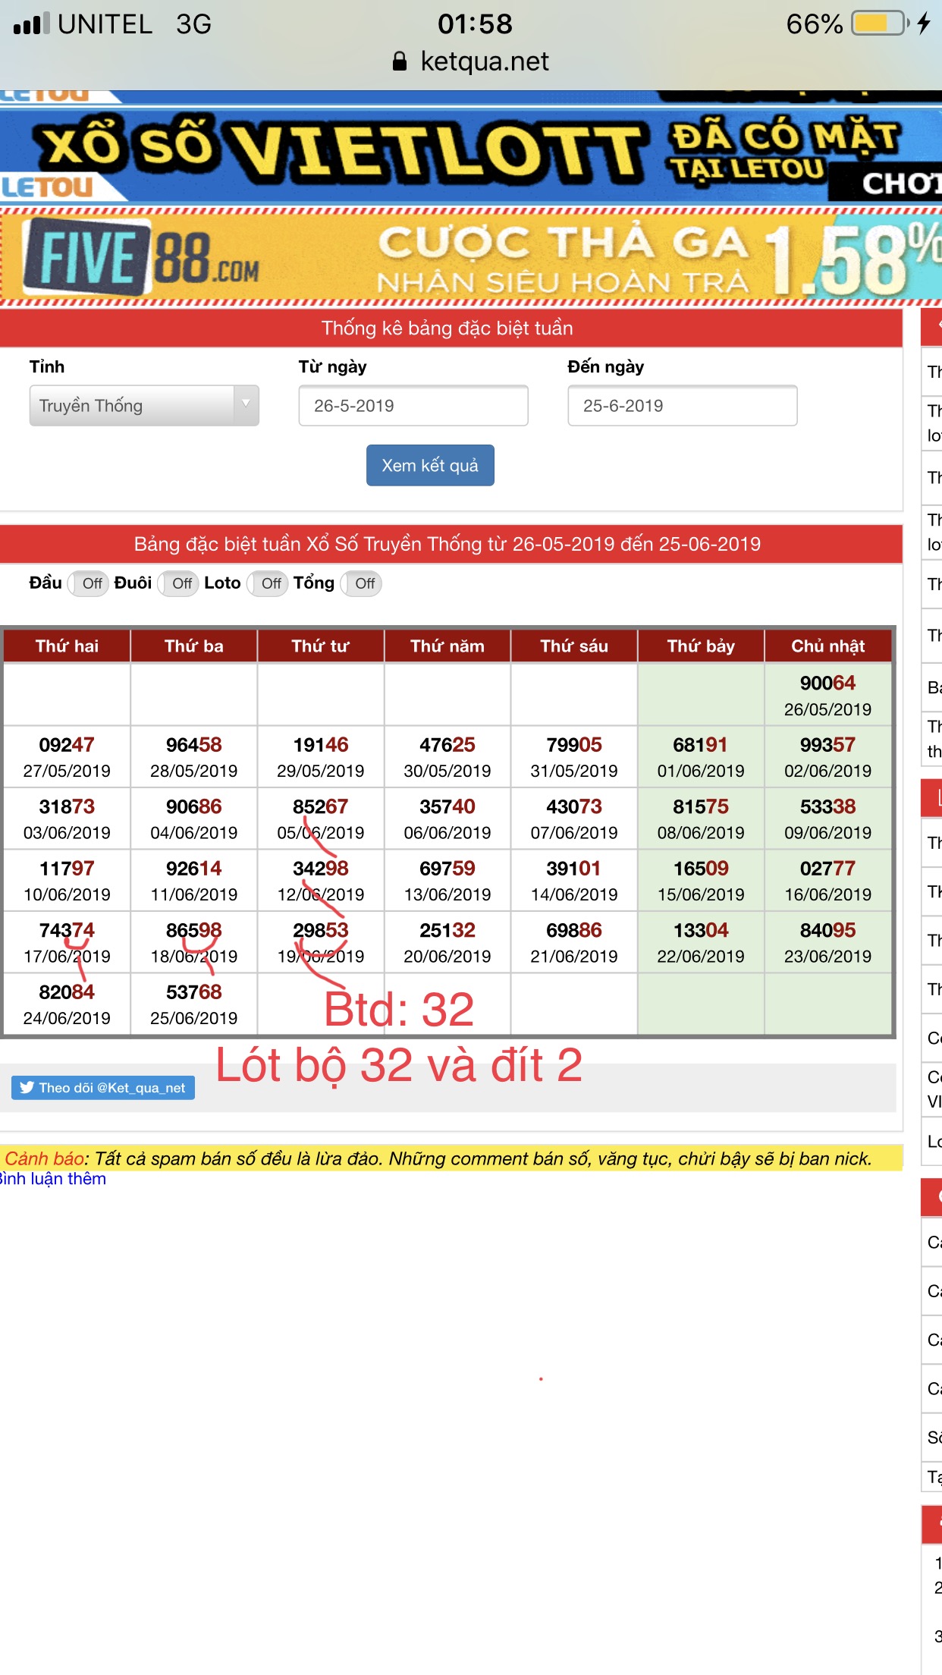This screenshot has height=1675, width=942.
Task: Enable the Loto toggle
Action: tap(269, 583)
